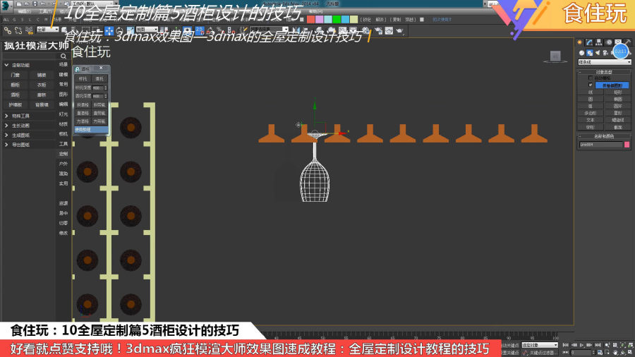Click the ViewCube in the viewport
This screenshot has height=357, width=635.
point(555,56)
